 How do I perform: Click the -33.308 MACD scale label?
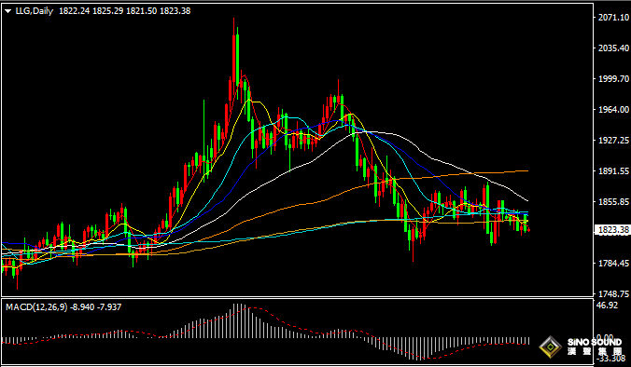610,359
